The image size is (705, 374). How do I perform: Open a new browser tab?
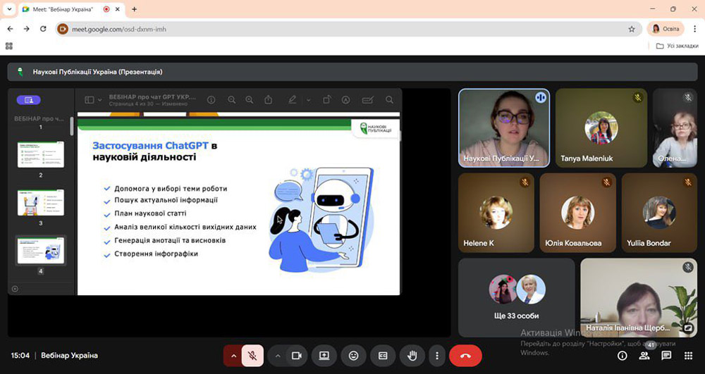coord(134,9)
